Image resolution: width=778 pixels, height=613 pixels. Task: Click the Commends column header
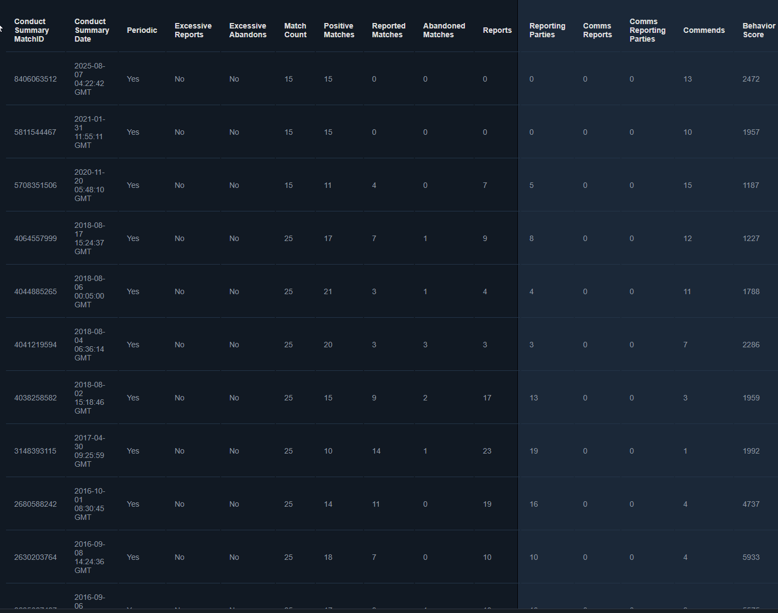(x=704, y=30)
